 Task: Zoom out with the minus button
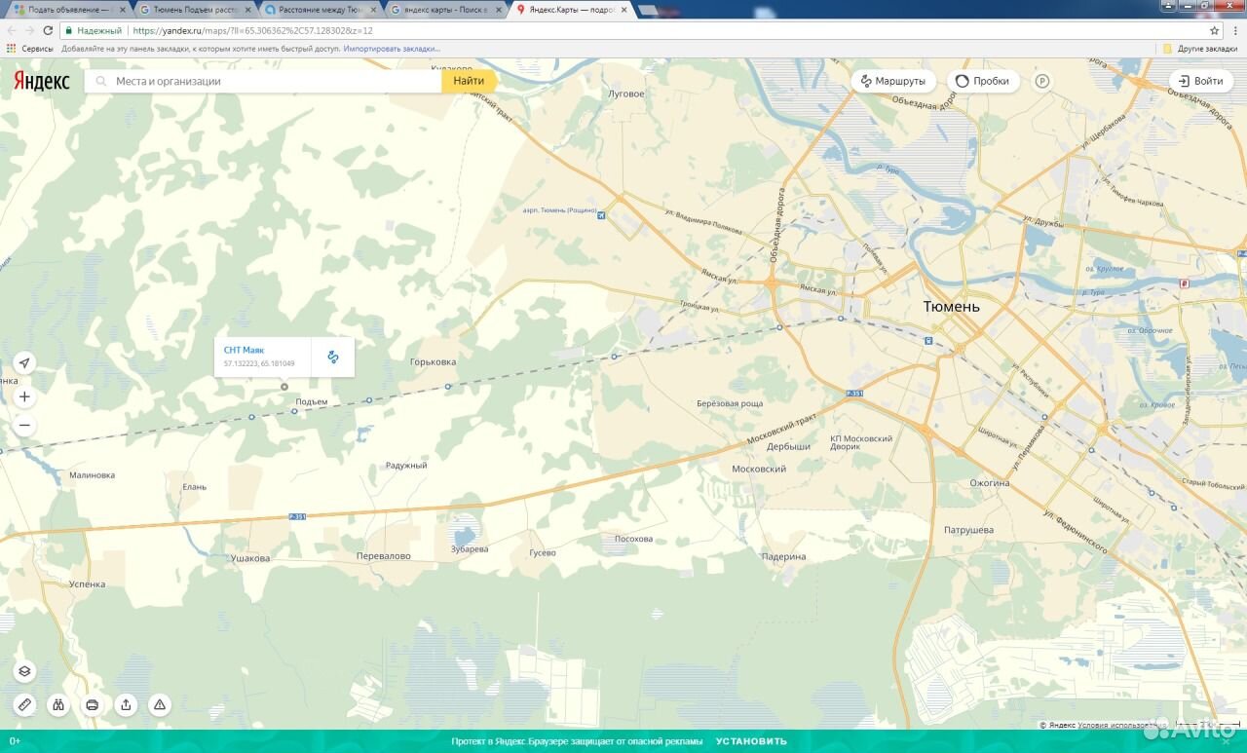[x=25, y=426]
